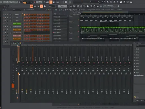Image resolution: width=145 pixels, height=109 pixels.
Task: Toggle mute LED on the 808 Kick channel
Action: coord(4,14)
